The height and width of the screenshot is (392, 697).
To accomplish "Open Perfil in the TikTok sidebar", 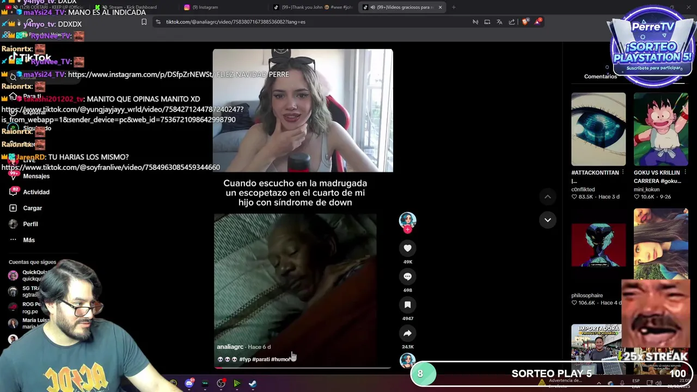I will pyautogui.click(x=30, y=224).
